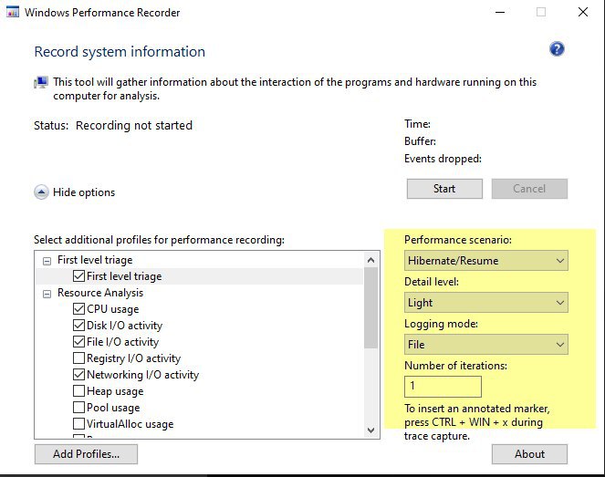Open the blue Help question mark icon
The width and height of the screenshot is (605, 477).
[557, 49]
